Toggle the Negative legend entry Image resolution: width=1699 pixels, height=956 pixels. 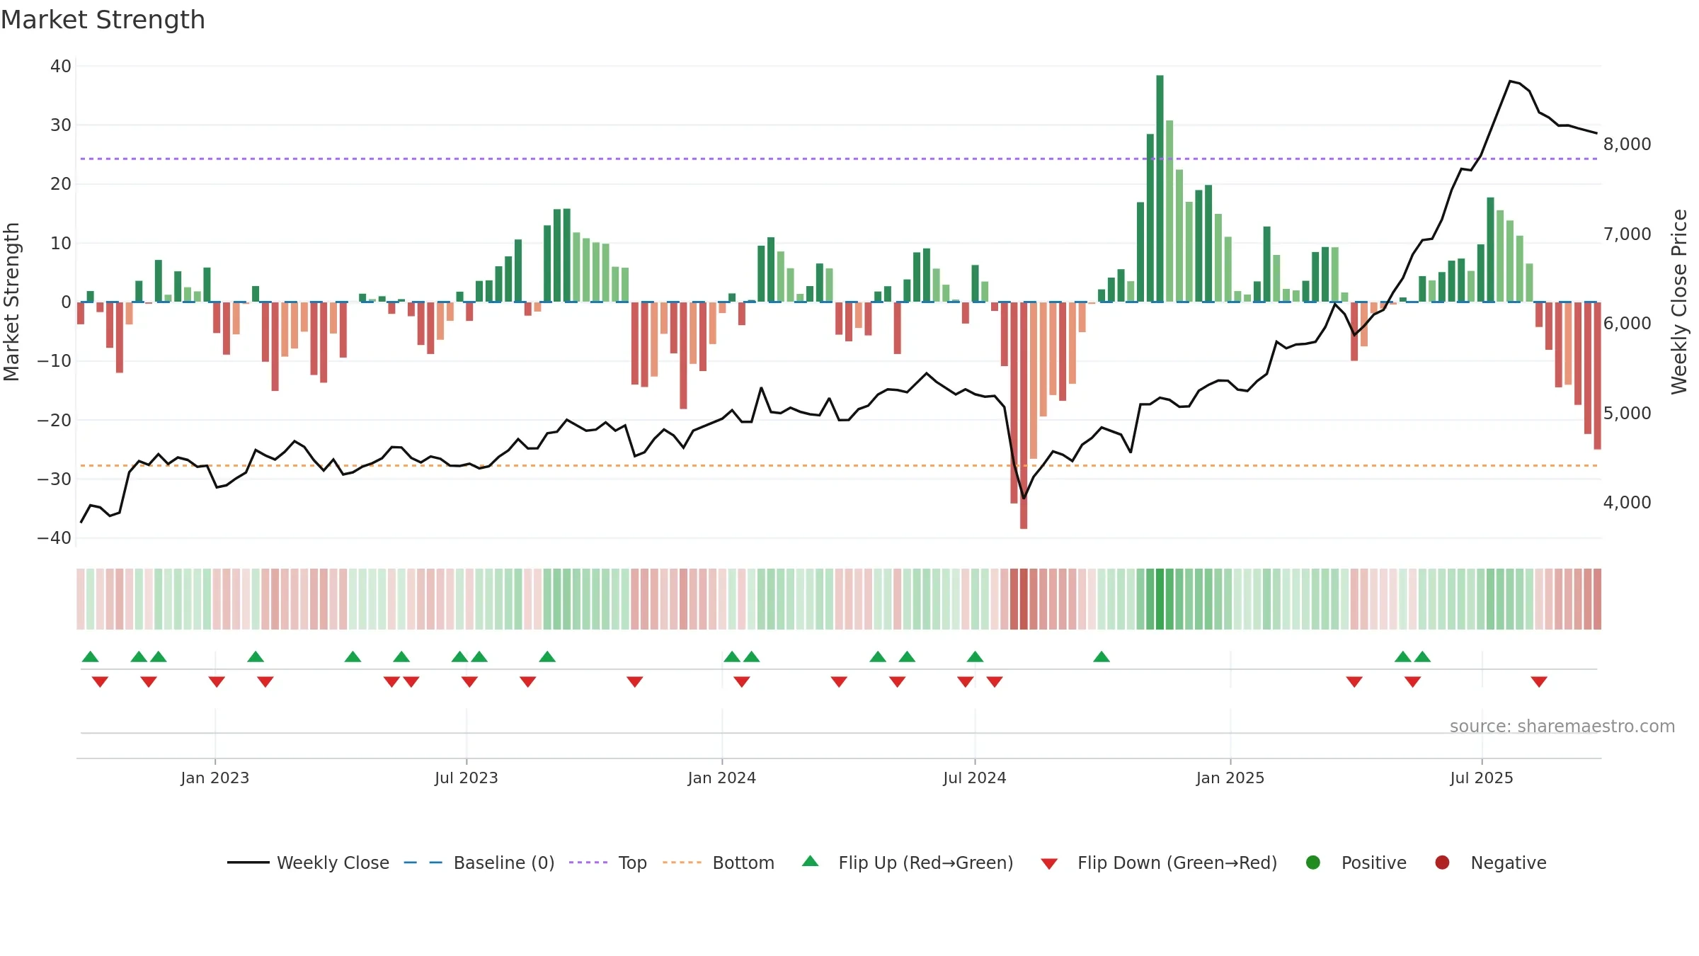pos(1491,863)
